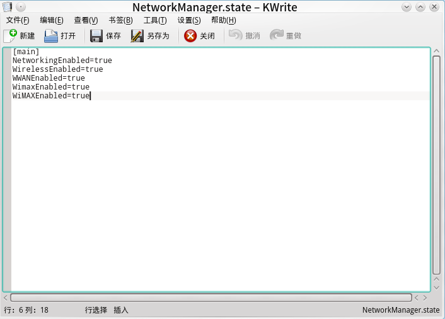
Task: Open the 设置(S) menu
Action: (189, 20)
